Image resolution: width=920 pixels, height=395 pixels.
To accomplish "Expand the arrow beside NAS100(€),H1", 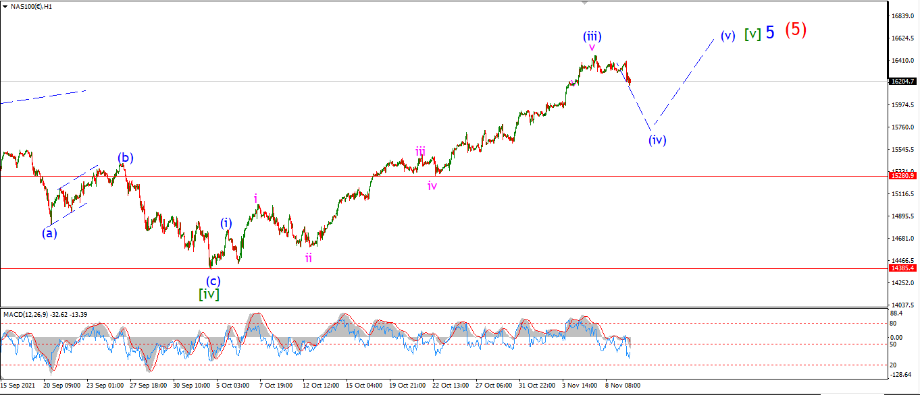I will 5,6.
